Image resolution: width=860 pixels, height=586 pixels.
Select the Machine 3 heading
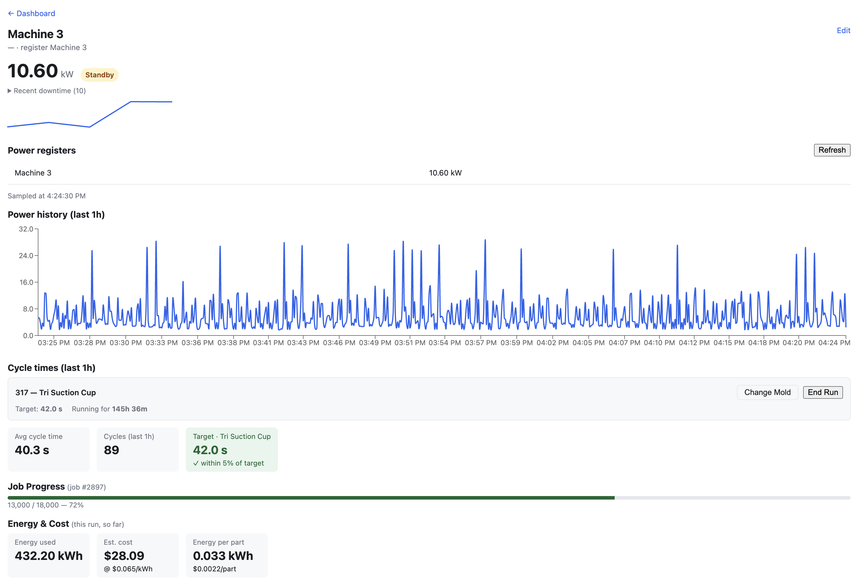coord(35,34)
